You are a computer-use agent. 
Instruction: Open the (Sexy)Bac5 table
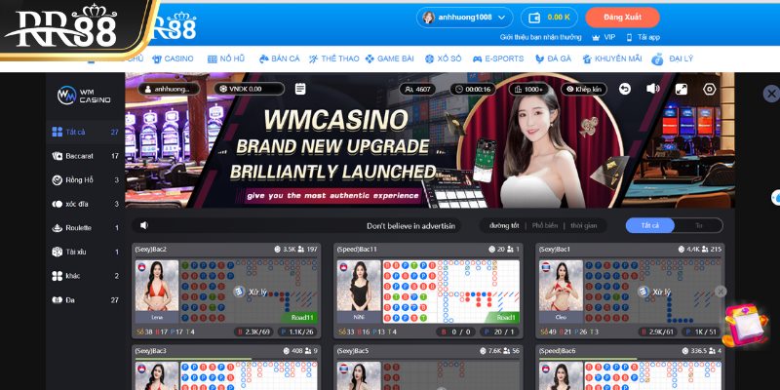point(428,368)
